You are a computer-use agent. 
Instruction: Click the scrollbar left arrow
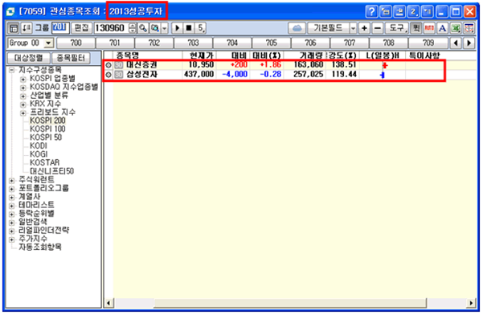(108, 303)
